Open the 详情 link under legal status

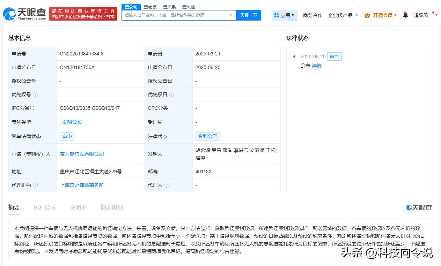pos(317,66)
